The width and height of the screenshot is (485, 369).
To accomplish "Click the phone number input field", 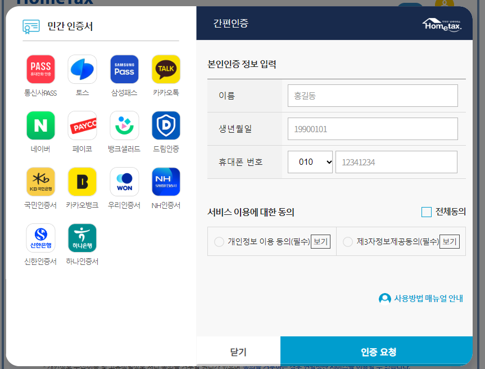I will click(396, 162).
